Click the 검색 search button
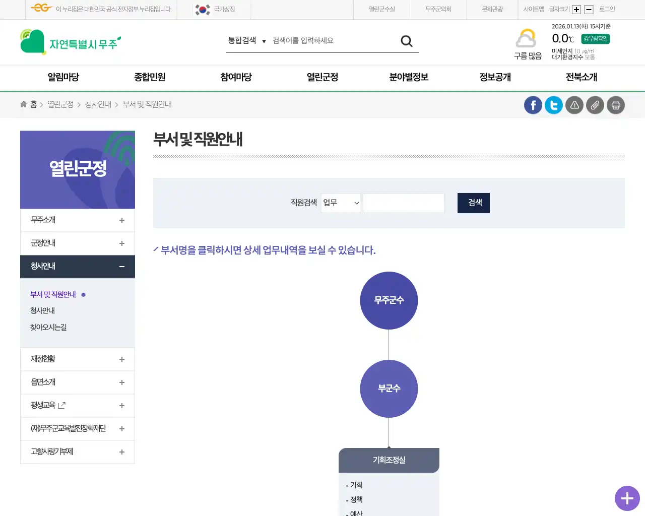Image resolution: width=645 pixels, height=516 pixels. click(x=473, y=203)
